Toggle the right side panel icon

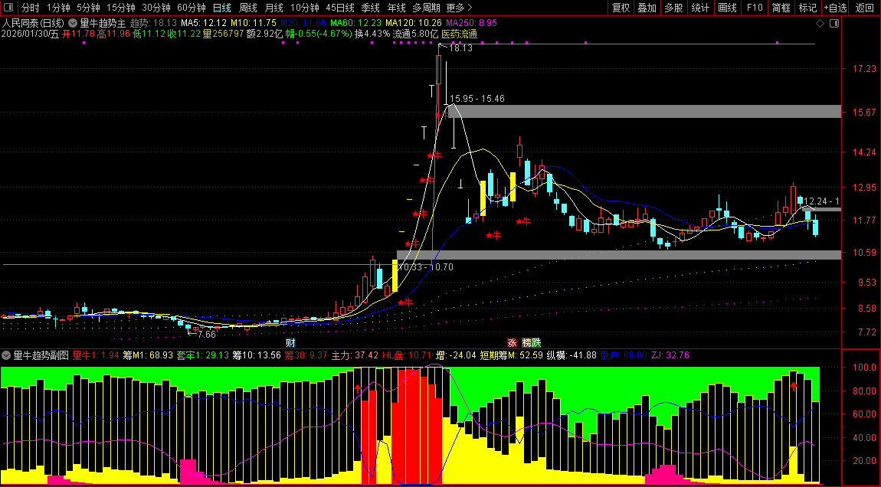click(x=834, y=24)
